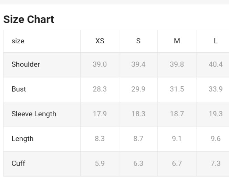
Task: Click the Cuff row label
Action: pyautogui.click(x=18, y=163)
